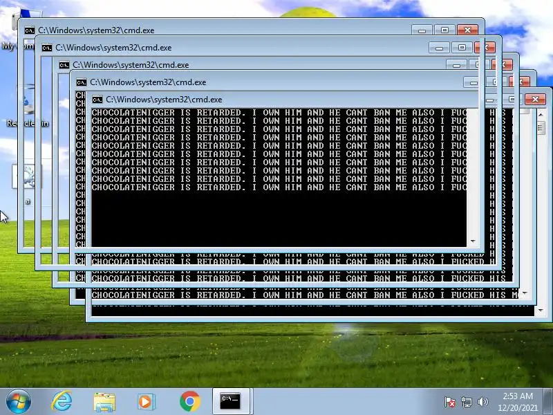Viewport: 553px width, 415px height.
Task: Click the title text of lowest cmd window
Action: point(164,100)
